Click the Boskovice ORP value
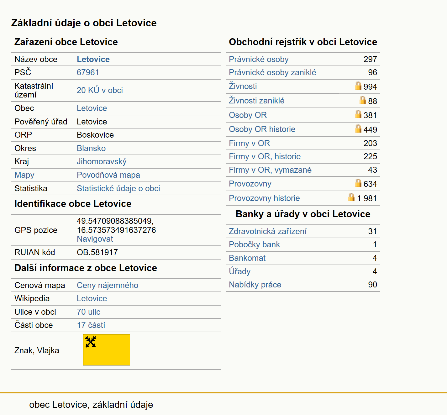 95,135
